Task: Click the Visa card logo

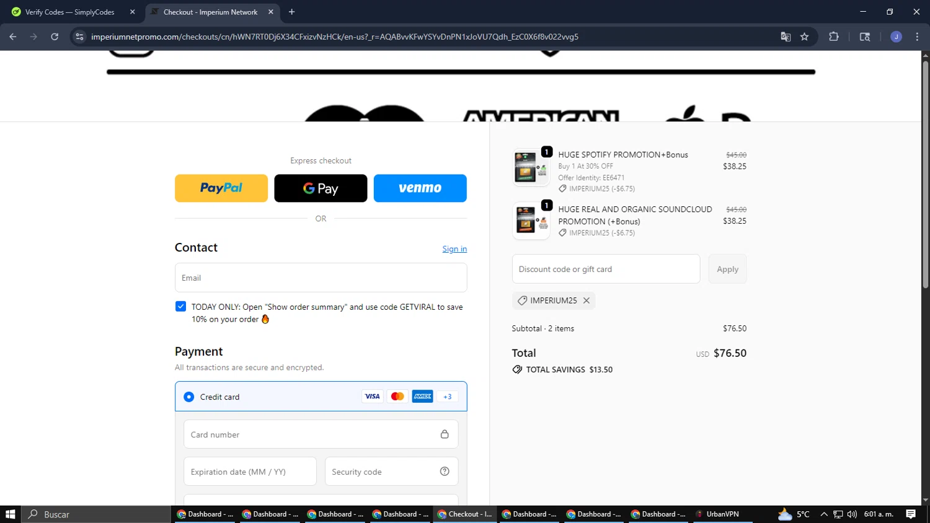Action: 372,397
